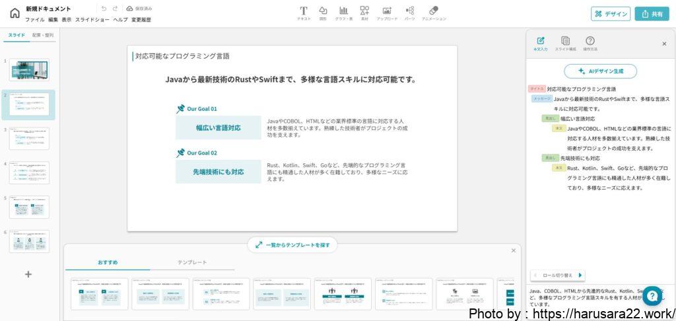Viewport: 676px width, 321px height.
Task: Switch to the 配置・整列 tab
Action: tap(43, 35)
